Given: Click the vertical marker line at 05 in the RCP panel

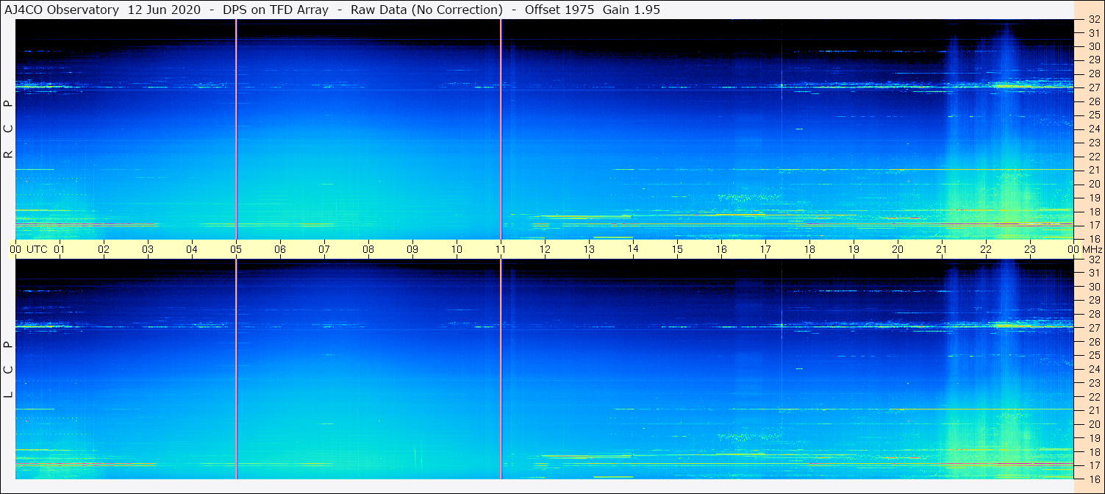Looking at the screenshot, I should pyautogui.click(x=236, y=129).
